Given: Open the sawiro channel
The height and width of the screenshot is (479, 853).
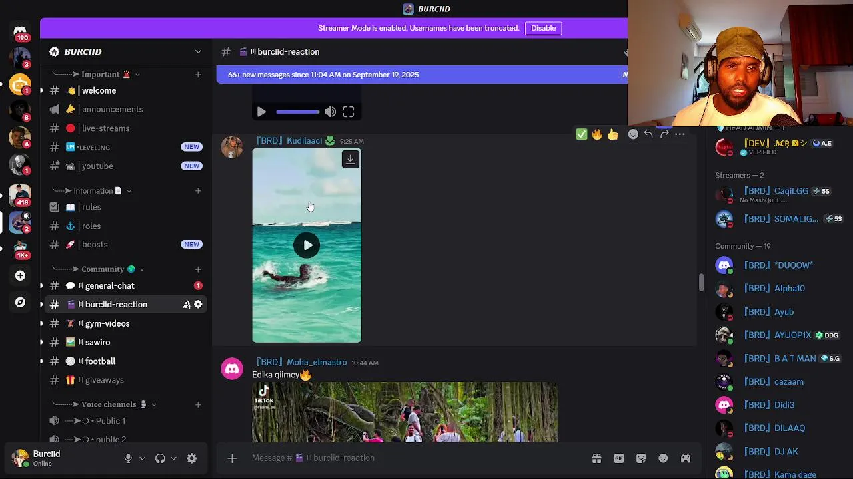Looking at the screenshot, I should tap(126, 342).
